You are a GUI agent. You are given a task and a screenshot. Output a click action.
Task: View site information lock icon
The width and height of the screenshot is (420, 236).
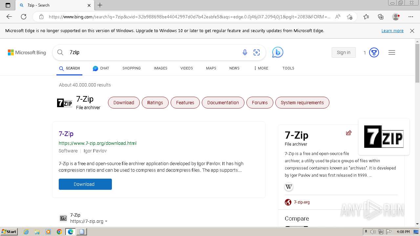41,17
